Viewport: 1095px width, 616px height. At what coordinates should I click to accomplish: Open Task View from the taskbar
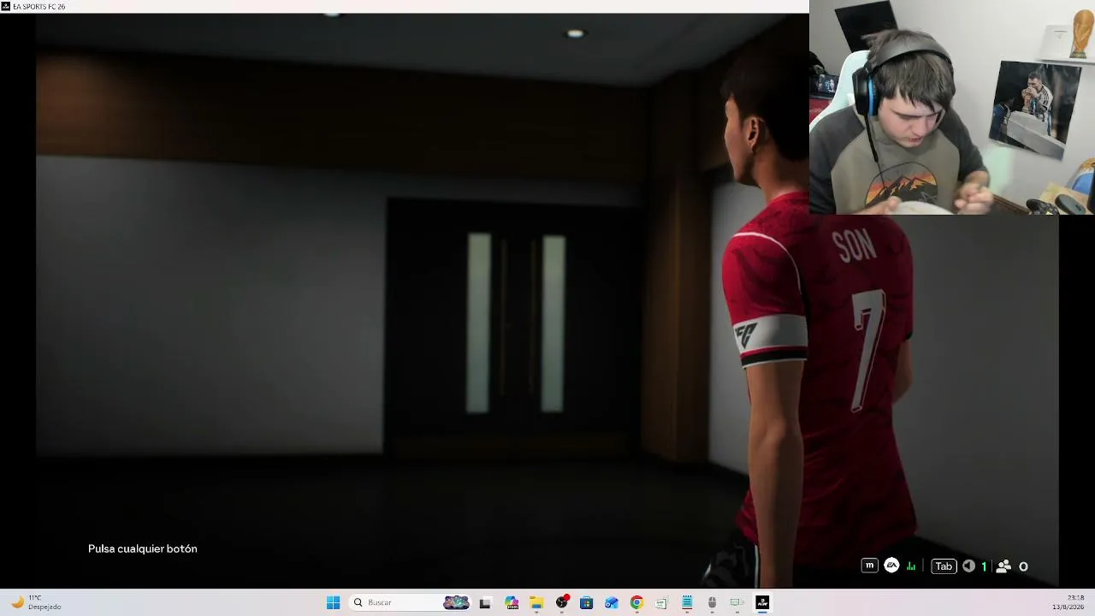pyautogui.click(x=485, y=602)
